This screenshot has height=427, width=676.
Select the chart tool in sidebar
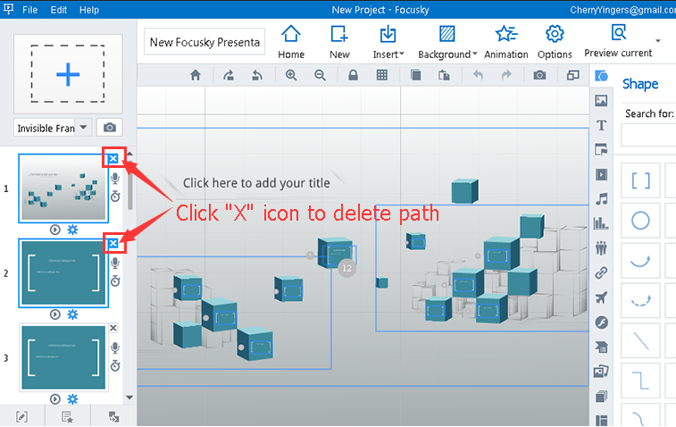[x=601, y=223]
